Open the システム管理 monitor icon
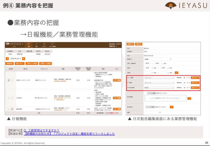 click(x=52, y=45)
